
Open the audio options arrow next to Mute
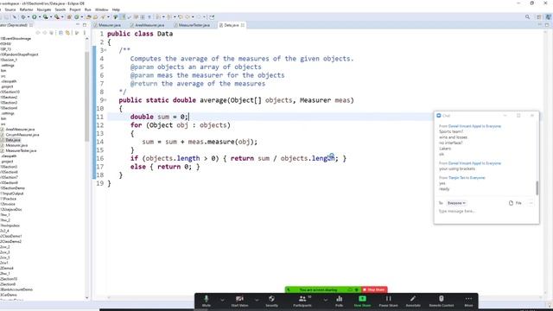222,300
